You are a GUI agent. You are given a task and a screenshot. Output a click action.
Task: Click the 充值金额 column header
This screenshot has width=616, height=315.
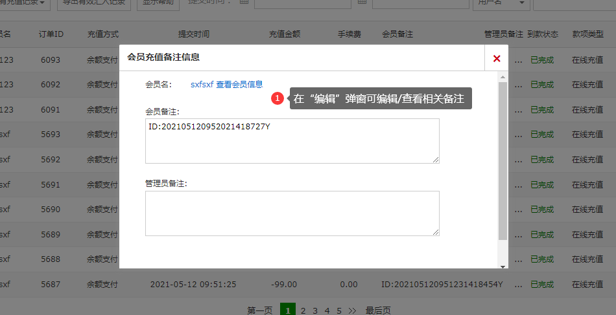point(285,34)
